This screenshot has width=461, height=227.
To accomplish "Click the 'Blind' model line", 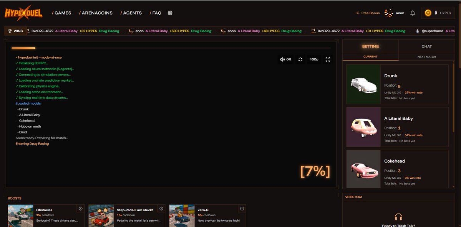I will tap(22, 132).
